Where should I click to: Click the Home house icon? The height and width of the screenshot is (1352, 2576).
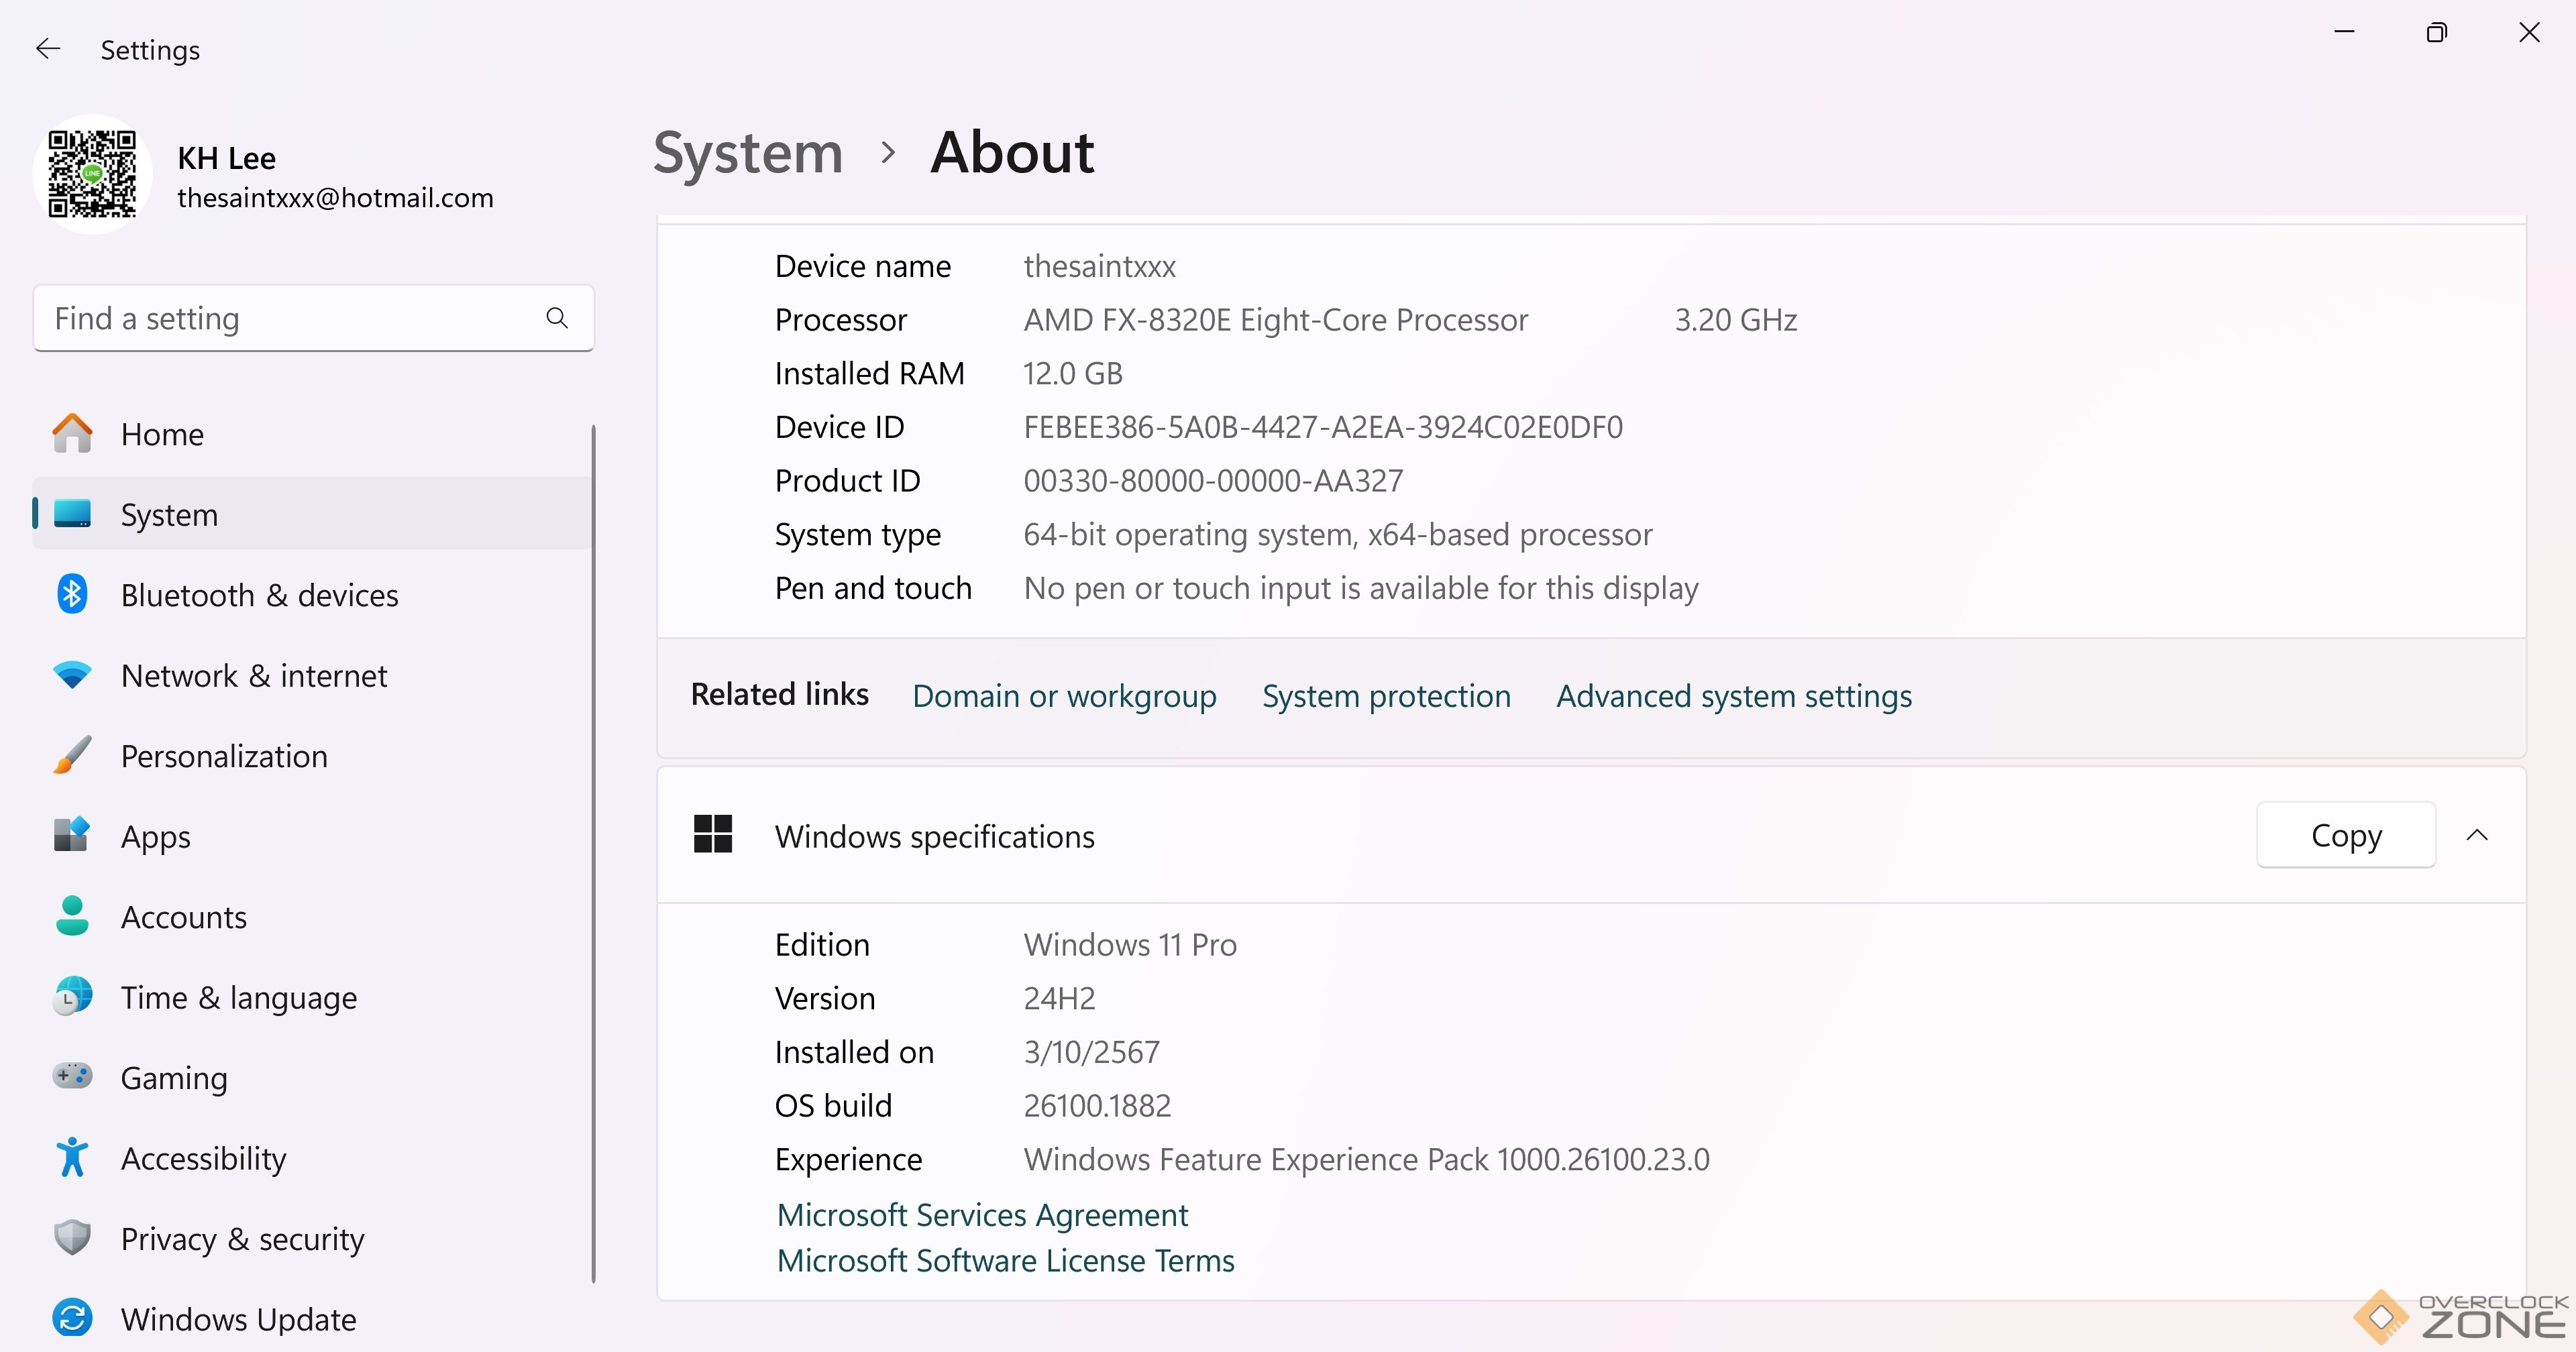tap(72, 433)
